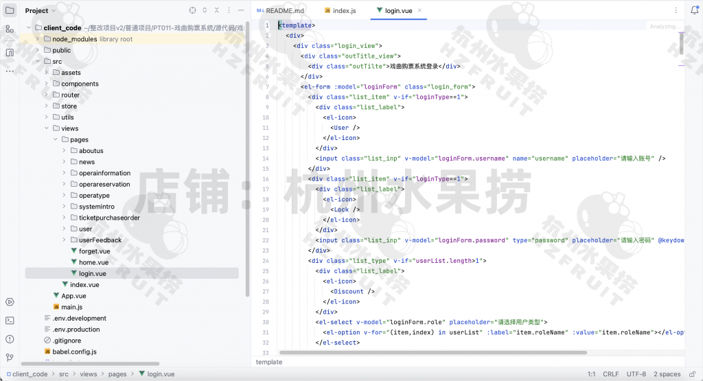Open the Git version control panel
This screenshot has height=381, width=703.
[10, 357]
